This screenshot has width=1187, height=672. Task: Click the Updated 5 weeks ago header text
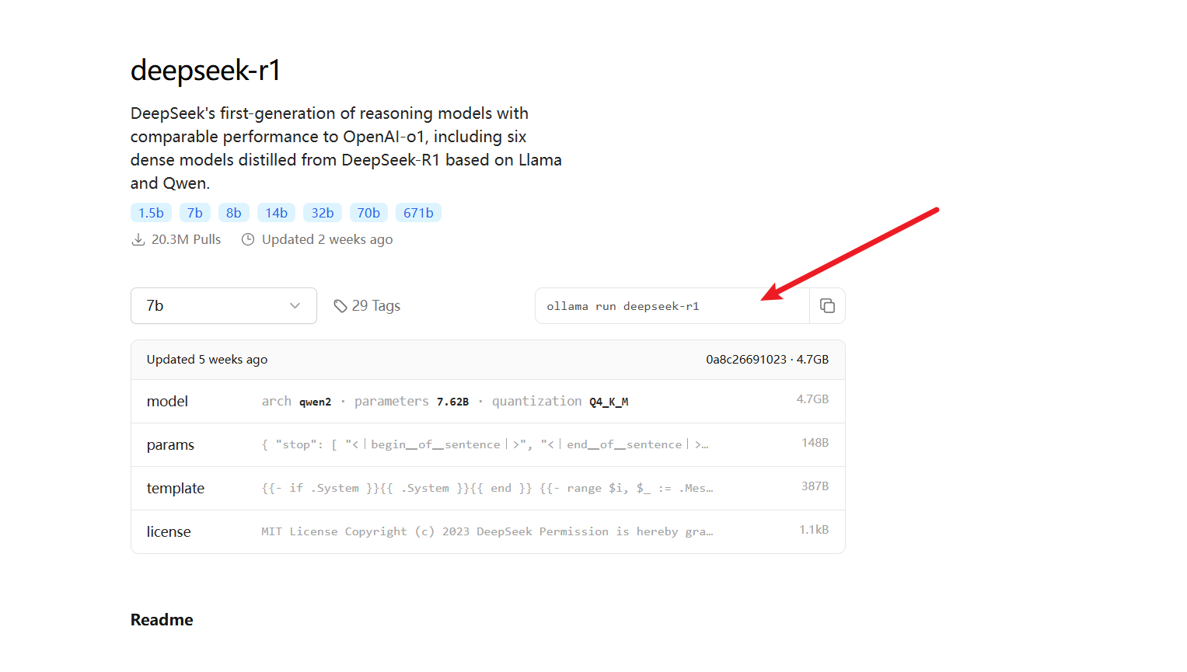(208, 360)
